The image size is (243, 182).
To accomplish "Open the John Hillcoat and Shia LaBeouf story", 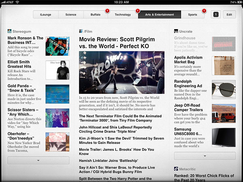I will tap(115, 129).
